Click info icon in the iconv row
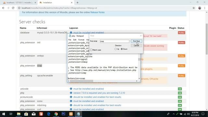The height and width of the screenshot is (117, 208). pos(71,101)
